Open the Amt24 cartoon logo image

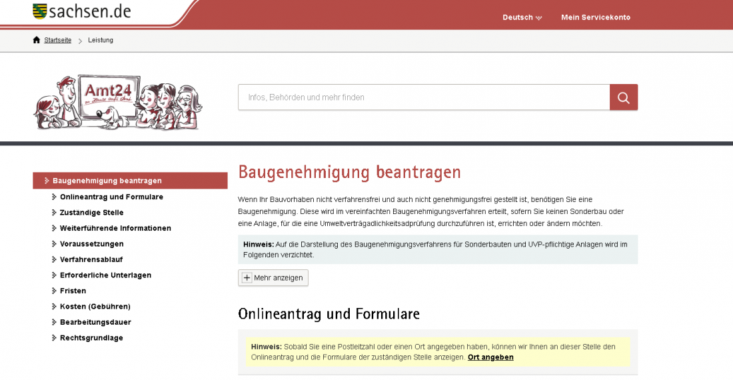118,102
